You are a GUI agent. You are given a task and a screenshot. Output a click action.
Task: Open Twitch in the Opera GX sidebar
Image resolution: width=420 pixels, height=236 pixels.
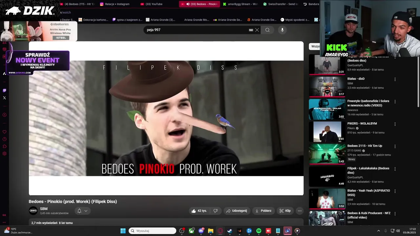pos(4,90)
